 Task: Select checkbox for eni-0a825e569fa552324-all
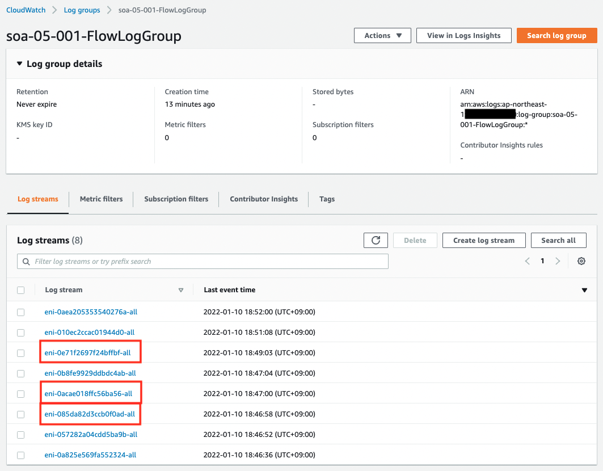[21, 455]
